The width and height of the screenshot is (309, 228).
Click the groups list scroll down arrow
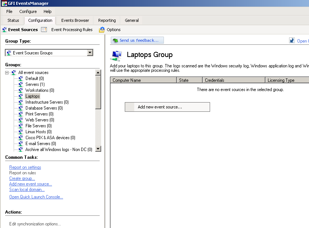pyautogui.click(x=98, y=148)
